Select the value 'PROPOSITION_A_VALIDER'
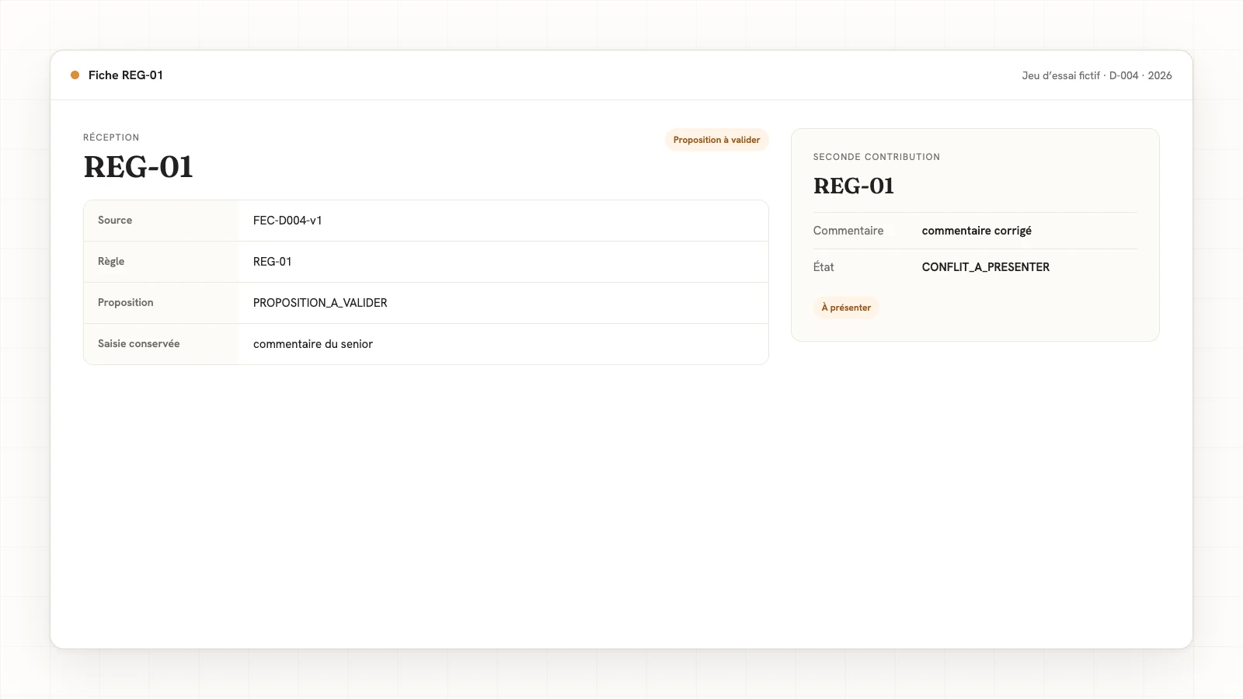The height and width of the screenshot is (699, 1243). [320, 303]
